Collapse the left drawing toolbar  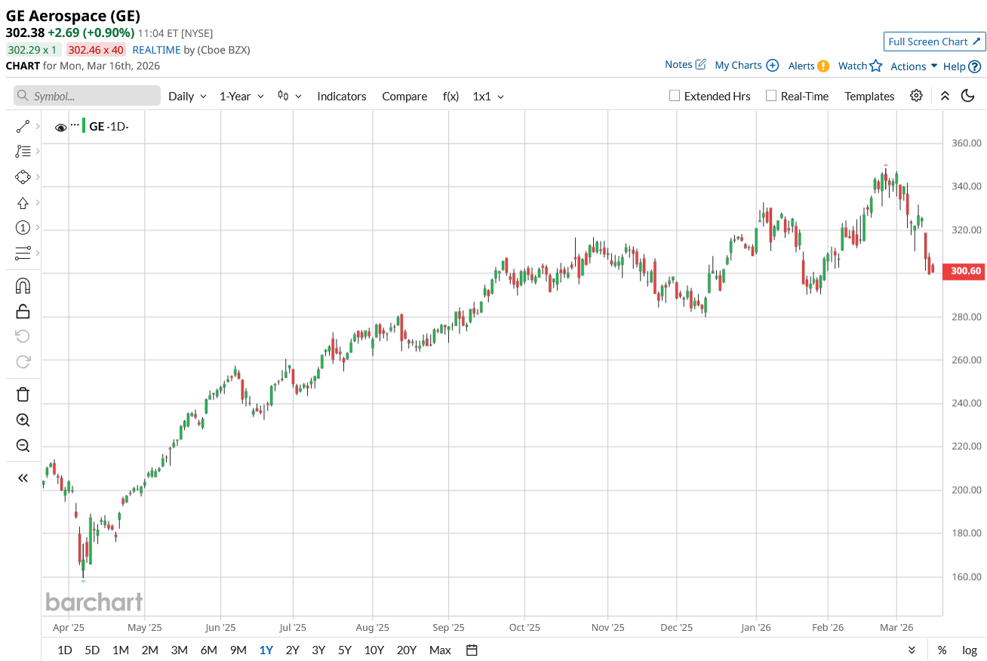(x=23, y=478)
